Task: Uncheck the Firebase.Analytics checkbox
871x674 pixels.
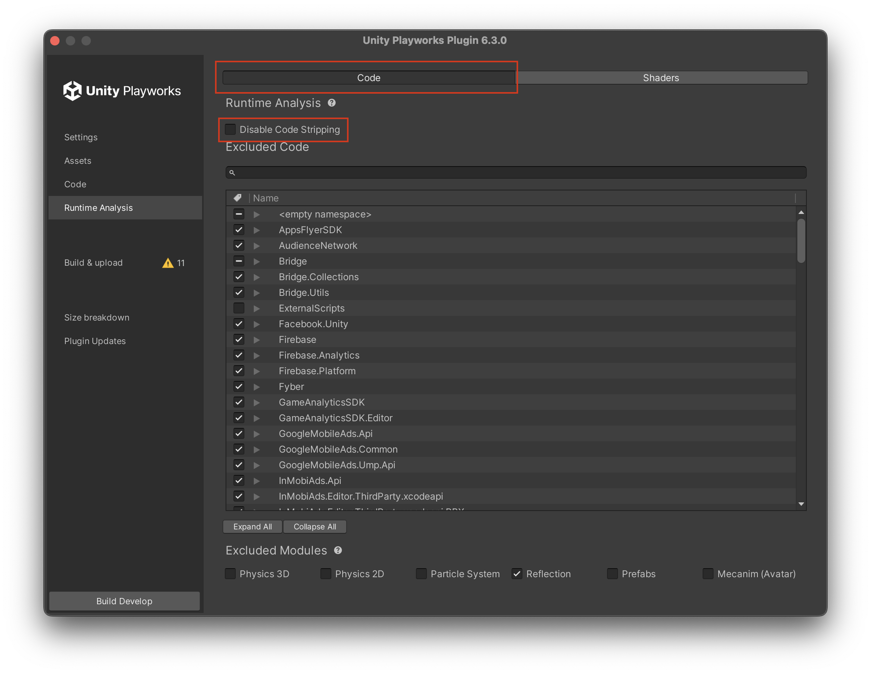Action: pos(239,355)
